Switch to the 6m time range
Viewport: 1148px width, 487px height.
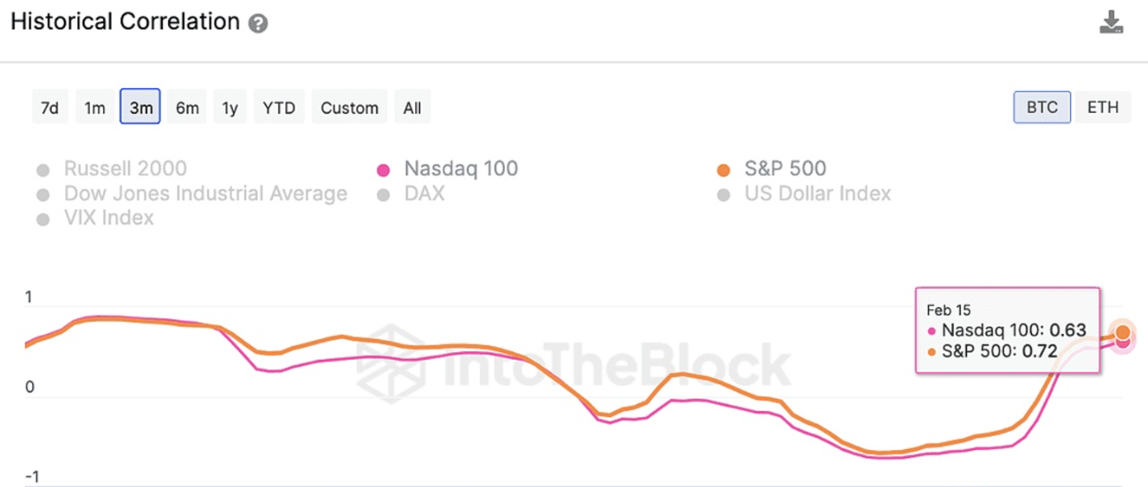click(x=187, y=108)
